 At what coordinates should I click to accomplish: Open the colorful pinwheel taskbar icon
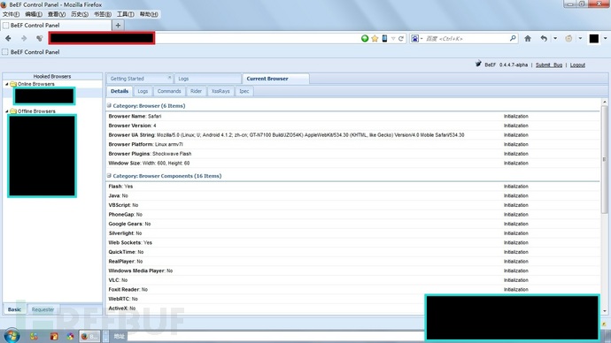(70, 336)
